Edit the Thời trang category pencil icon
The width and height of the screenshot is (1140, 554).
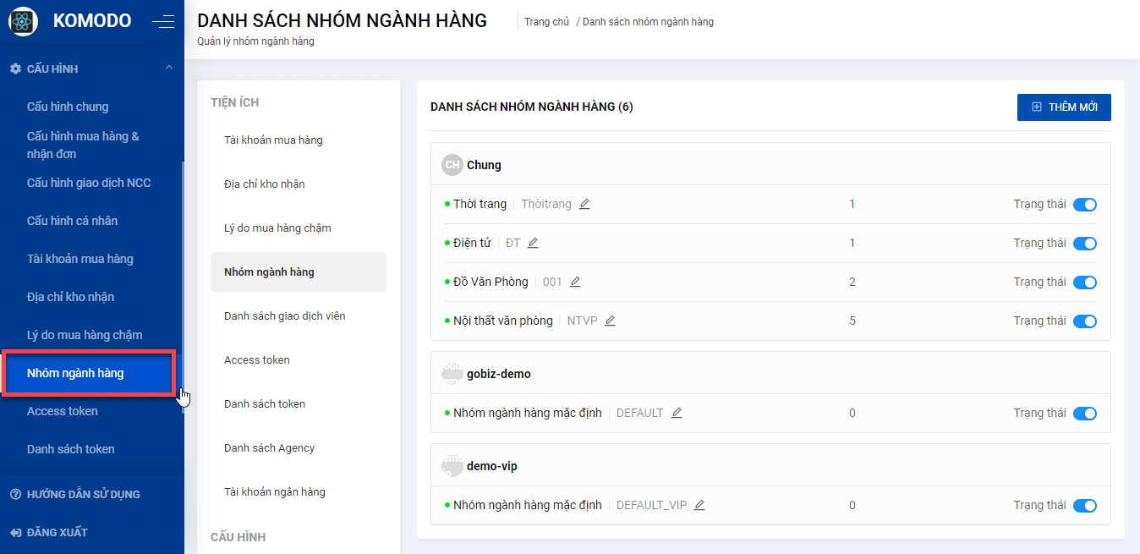click(584, 204)
